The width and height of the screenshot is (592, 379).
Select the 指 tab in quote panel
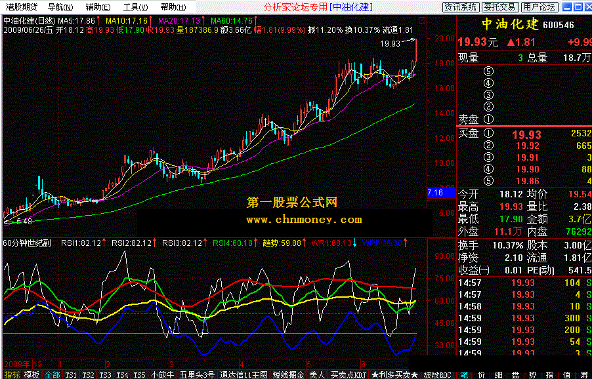(550, 374)
